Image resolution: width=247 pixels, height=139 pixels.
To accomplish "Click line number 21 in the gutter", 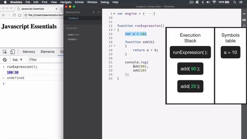I will pyautogui.click(x=110, y=62).
